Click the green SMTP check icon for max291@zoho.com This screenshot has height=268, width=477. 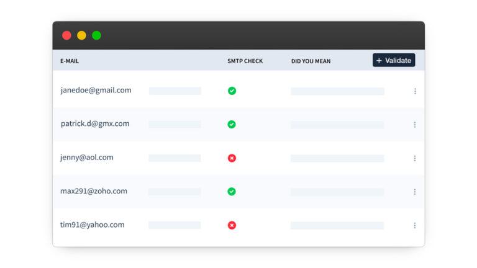232,192
